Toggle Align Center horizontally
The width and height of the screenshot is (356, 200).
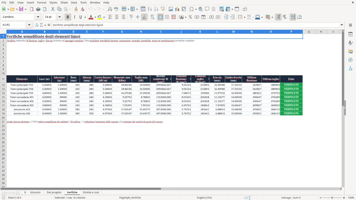117,17
